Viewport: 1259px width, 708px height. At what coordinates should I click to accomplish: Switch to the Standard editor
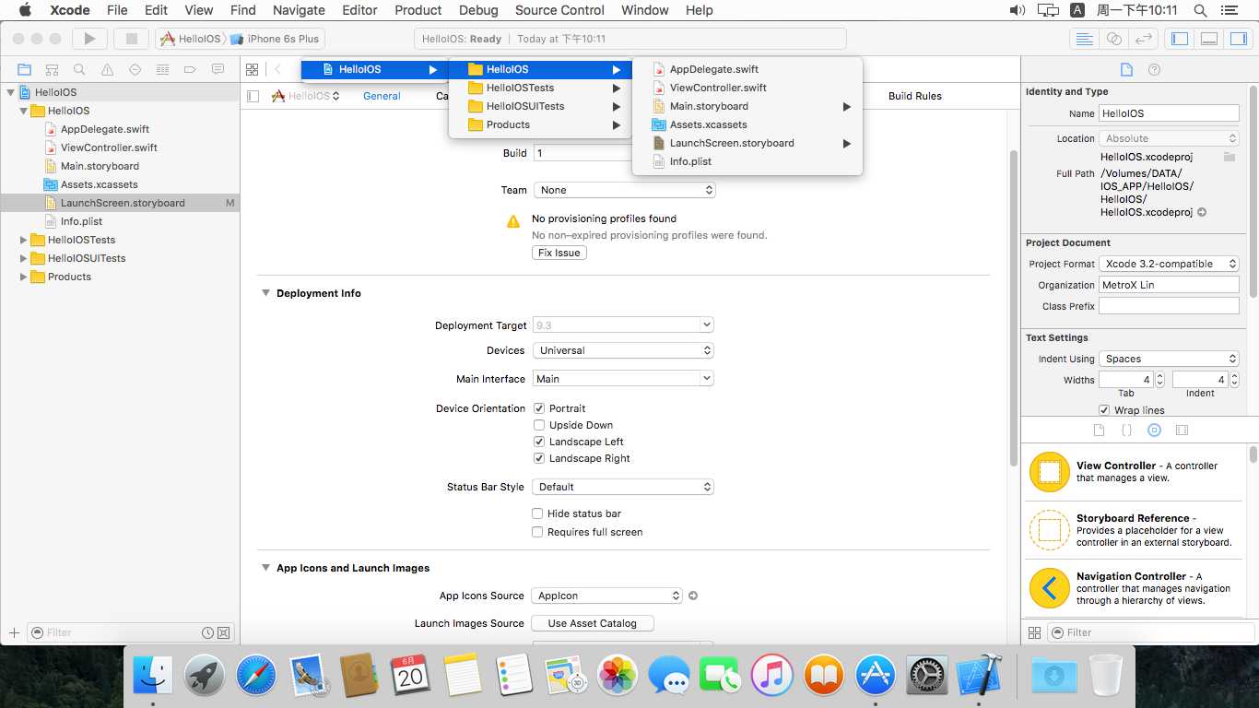coord(1085,39)
